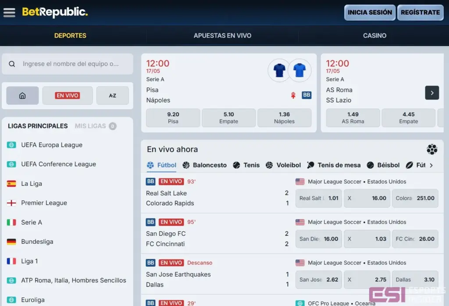The height and width of the screenshot is (306, 449).
Task: Open the hamburger menu
Action: pyautogui.click(x=9, y=12)
